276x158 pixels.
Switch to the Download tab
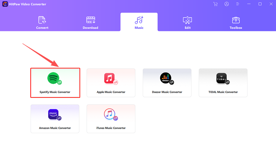(x=90, y=22)
